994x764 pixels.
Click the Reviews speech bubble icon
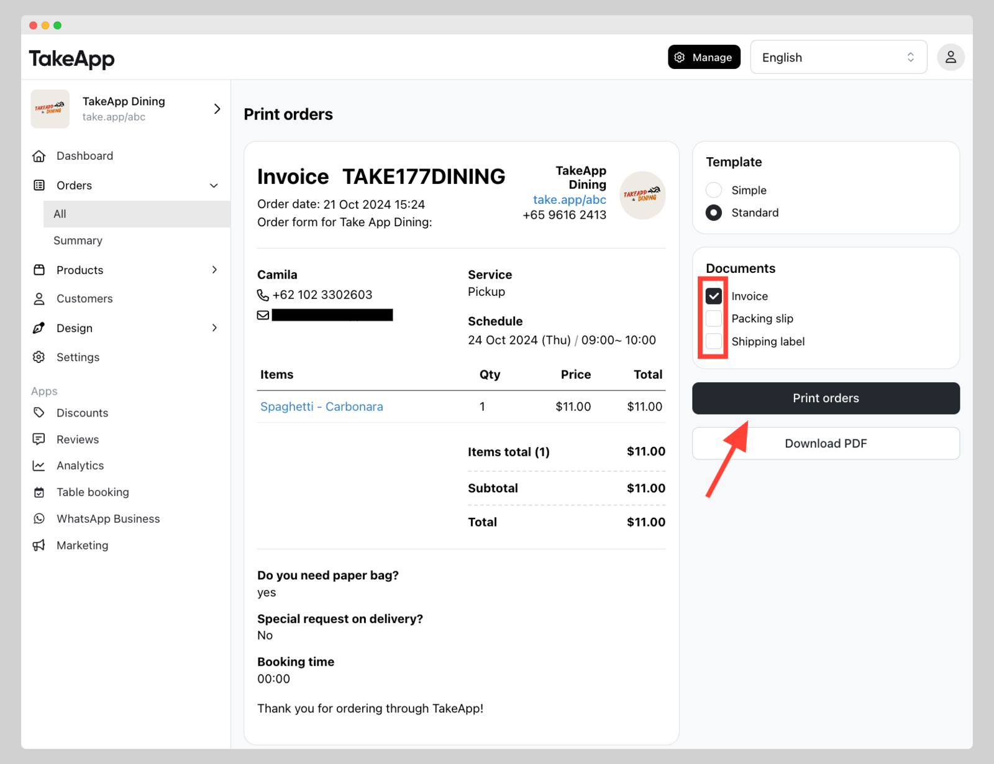(39, 440)
